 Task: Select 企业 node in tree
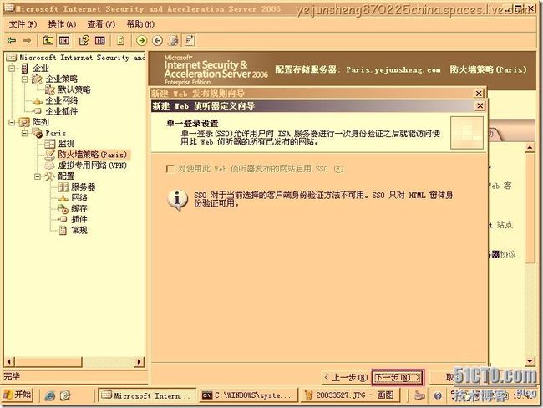point(41,69)
